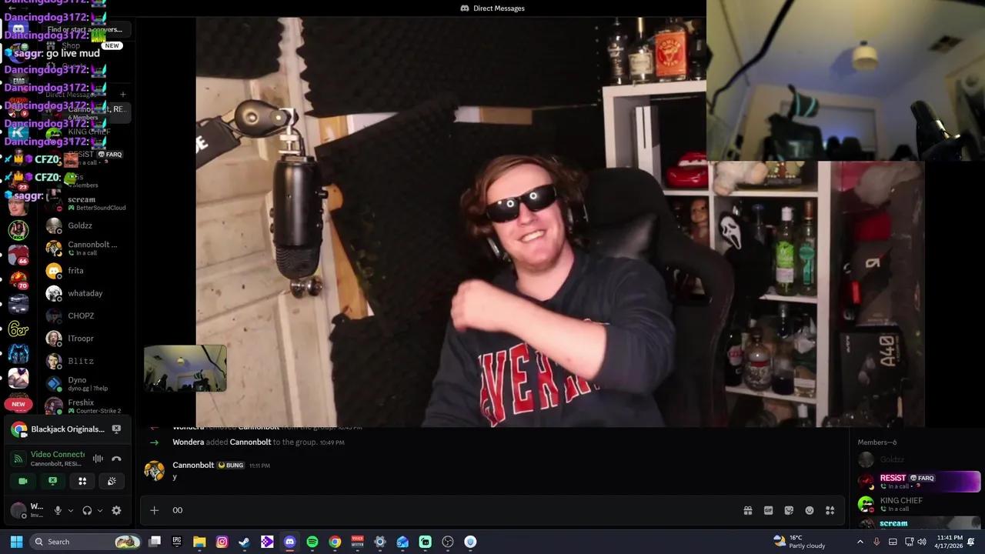Open the microphone input device dropdown
Screen dimensions: 985x554
(x=70, y=510)
